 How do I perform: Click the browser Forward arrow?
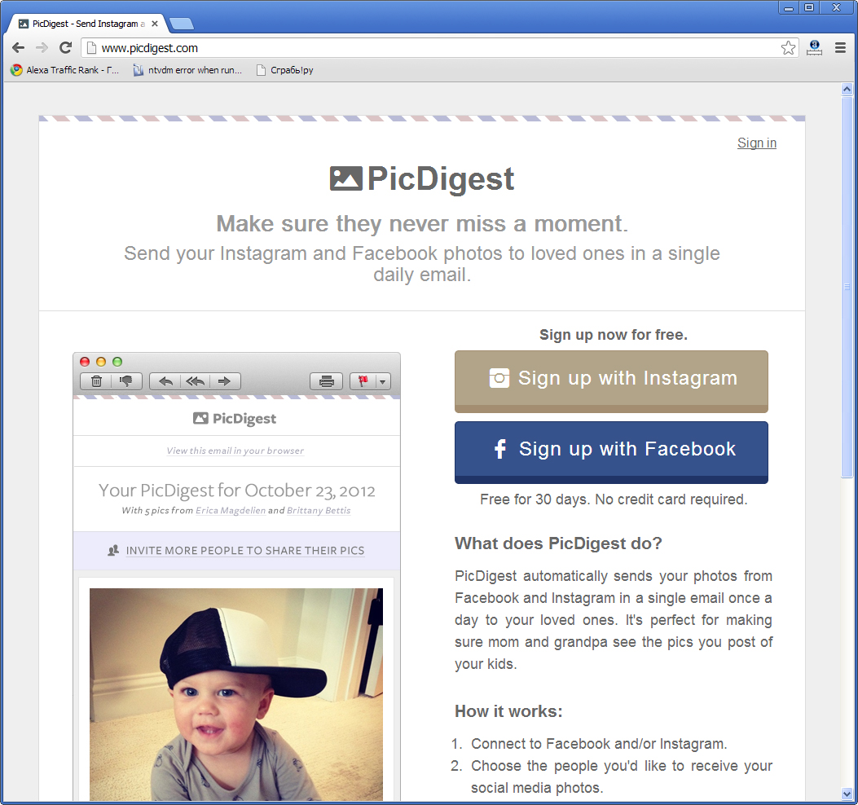(x=42, y=47)
